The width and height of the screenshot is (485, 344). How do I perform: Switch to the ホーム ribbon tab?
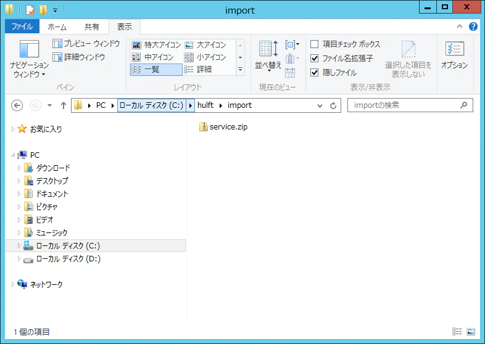click(x=57, y=27)
